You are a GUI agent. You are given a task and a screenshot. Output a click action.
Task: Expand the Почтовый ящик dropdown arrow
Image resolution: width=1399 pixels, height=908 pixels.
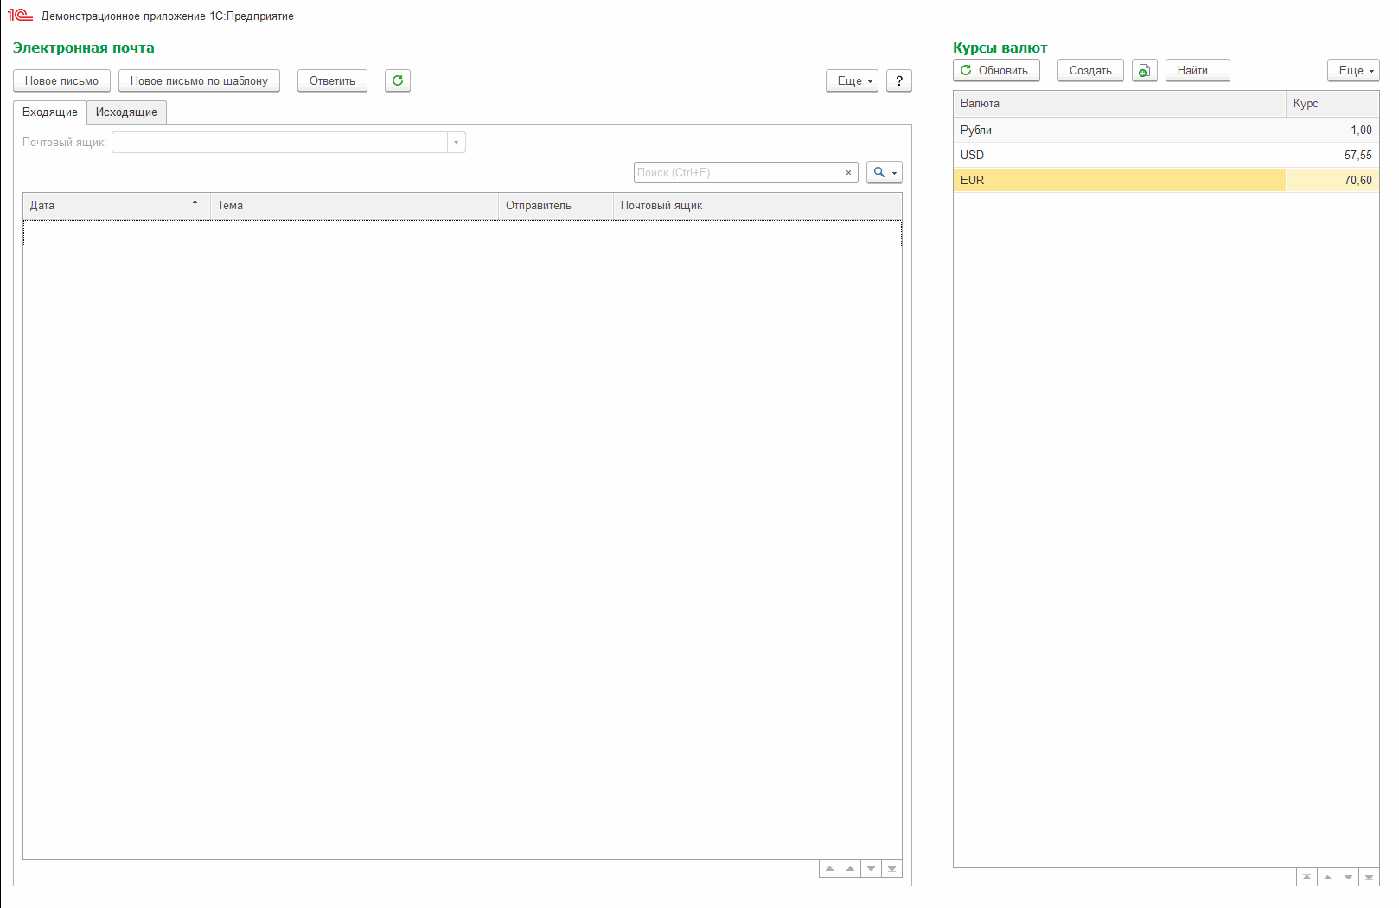(456, 142)
